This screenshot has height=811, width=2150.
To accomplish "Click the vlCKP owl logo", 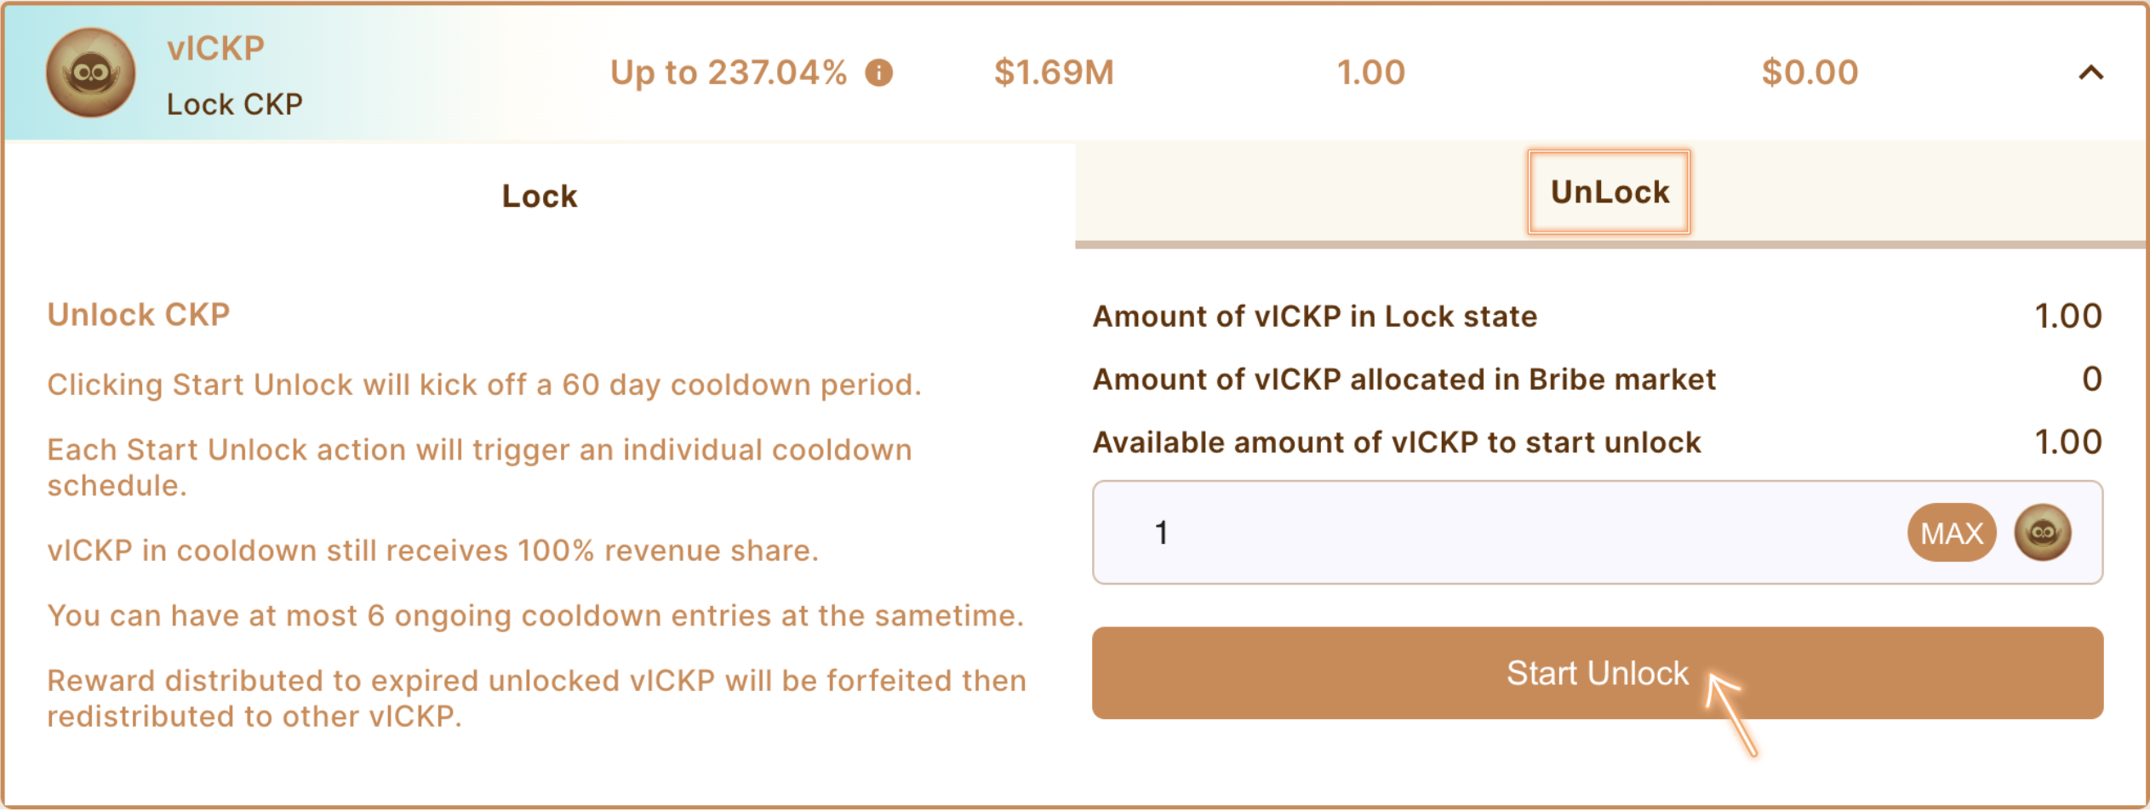I will (x=90, y=73).
